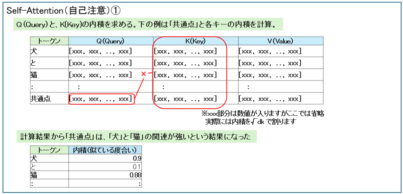The width and height of the screenshot is (403, 194).
Task: Select the V(Value) column header
Action: coord(281,41)
